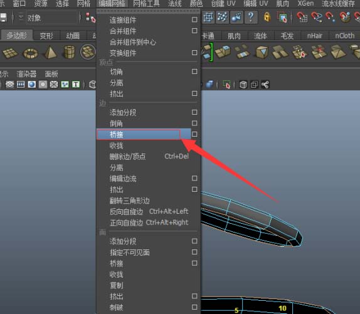Viewport: 360px width, 314px height.
Task: Click the shelf icon with three flat tiles
Action: coord(280,52)
